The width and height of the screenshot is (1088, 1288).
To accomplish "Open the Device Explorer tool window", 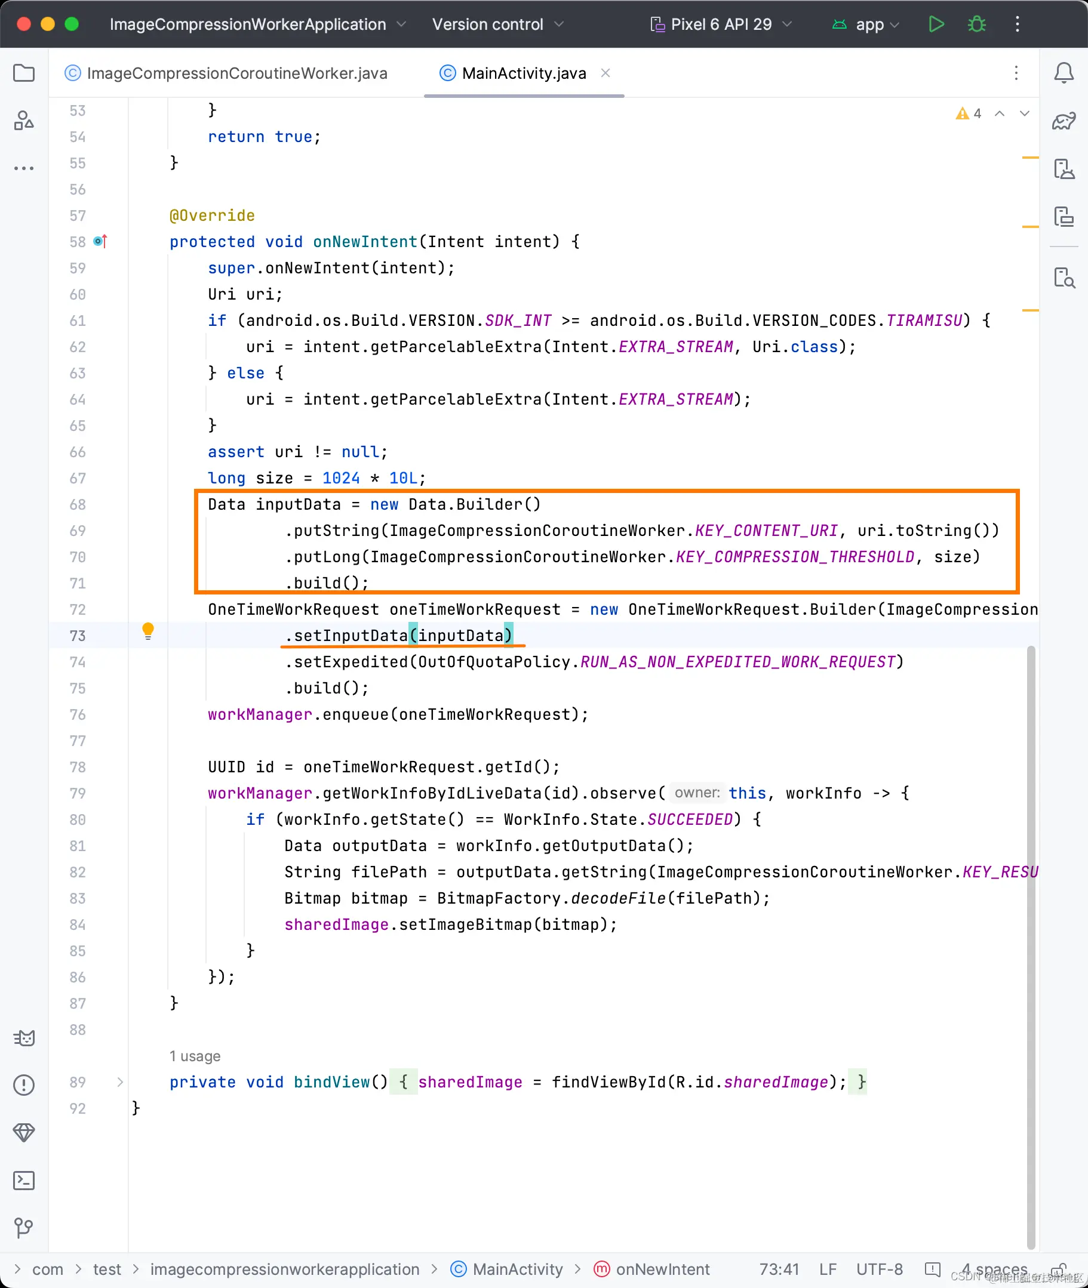I will pyautogui.click(x=1064, y=278).
